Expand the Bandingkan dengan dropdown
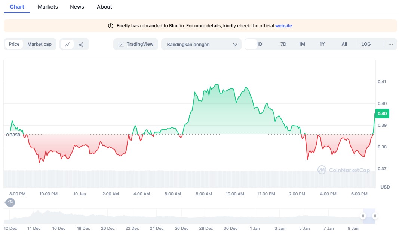This screenshot has width=399, height=244. coord(202,44)
